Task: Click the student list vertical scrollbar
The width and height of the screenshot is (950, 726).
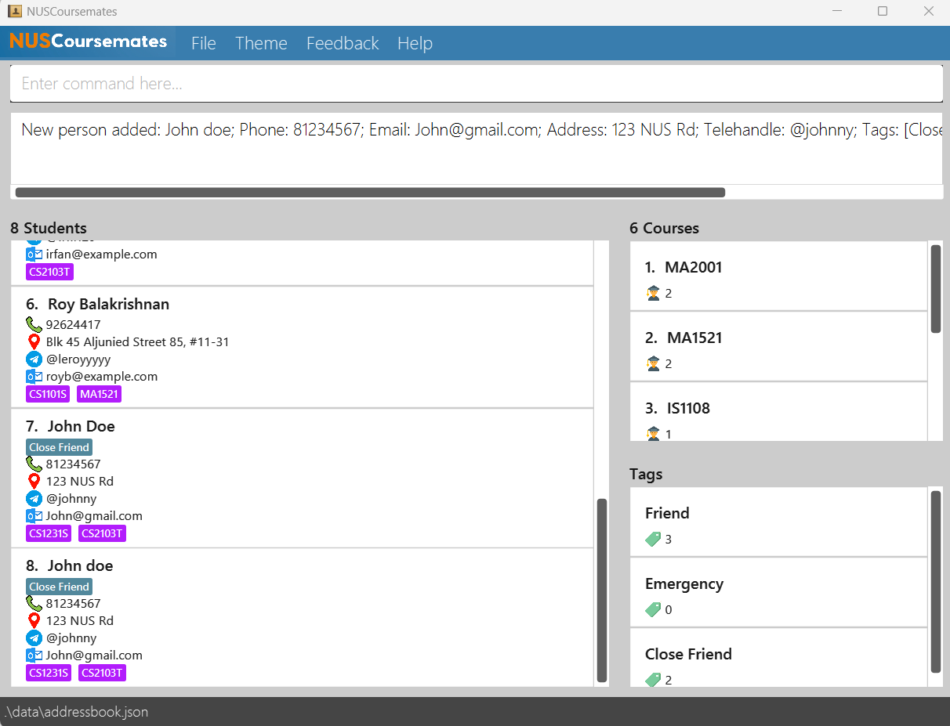Action: [602, 591]
